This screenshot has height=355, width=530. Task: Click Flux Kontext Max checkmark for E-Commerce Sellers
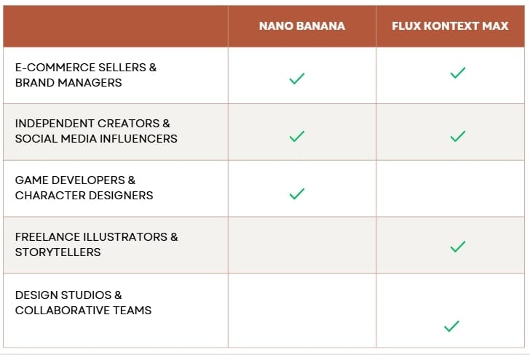(457, 73)
